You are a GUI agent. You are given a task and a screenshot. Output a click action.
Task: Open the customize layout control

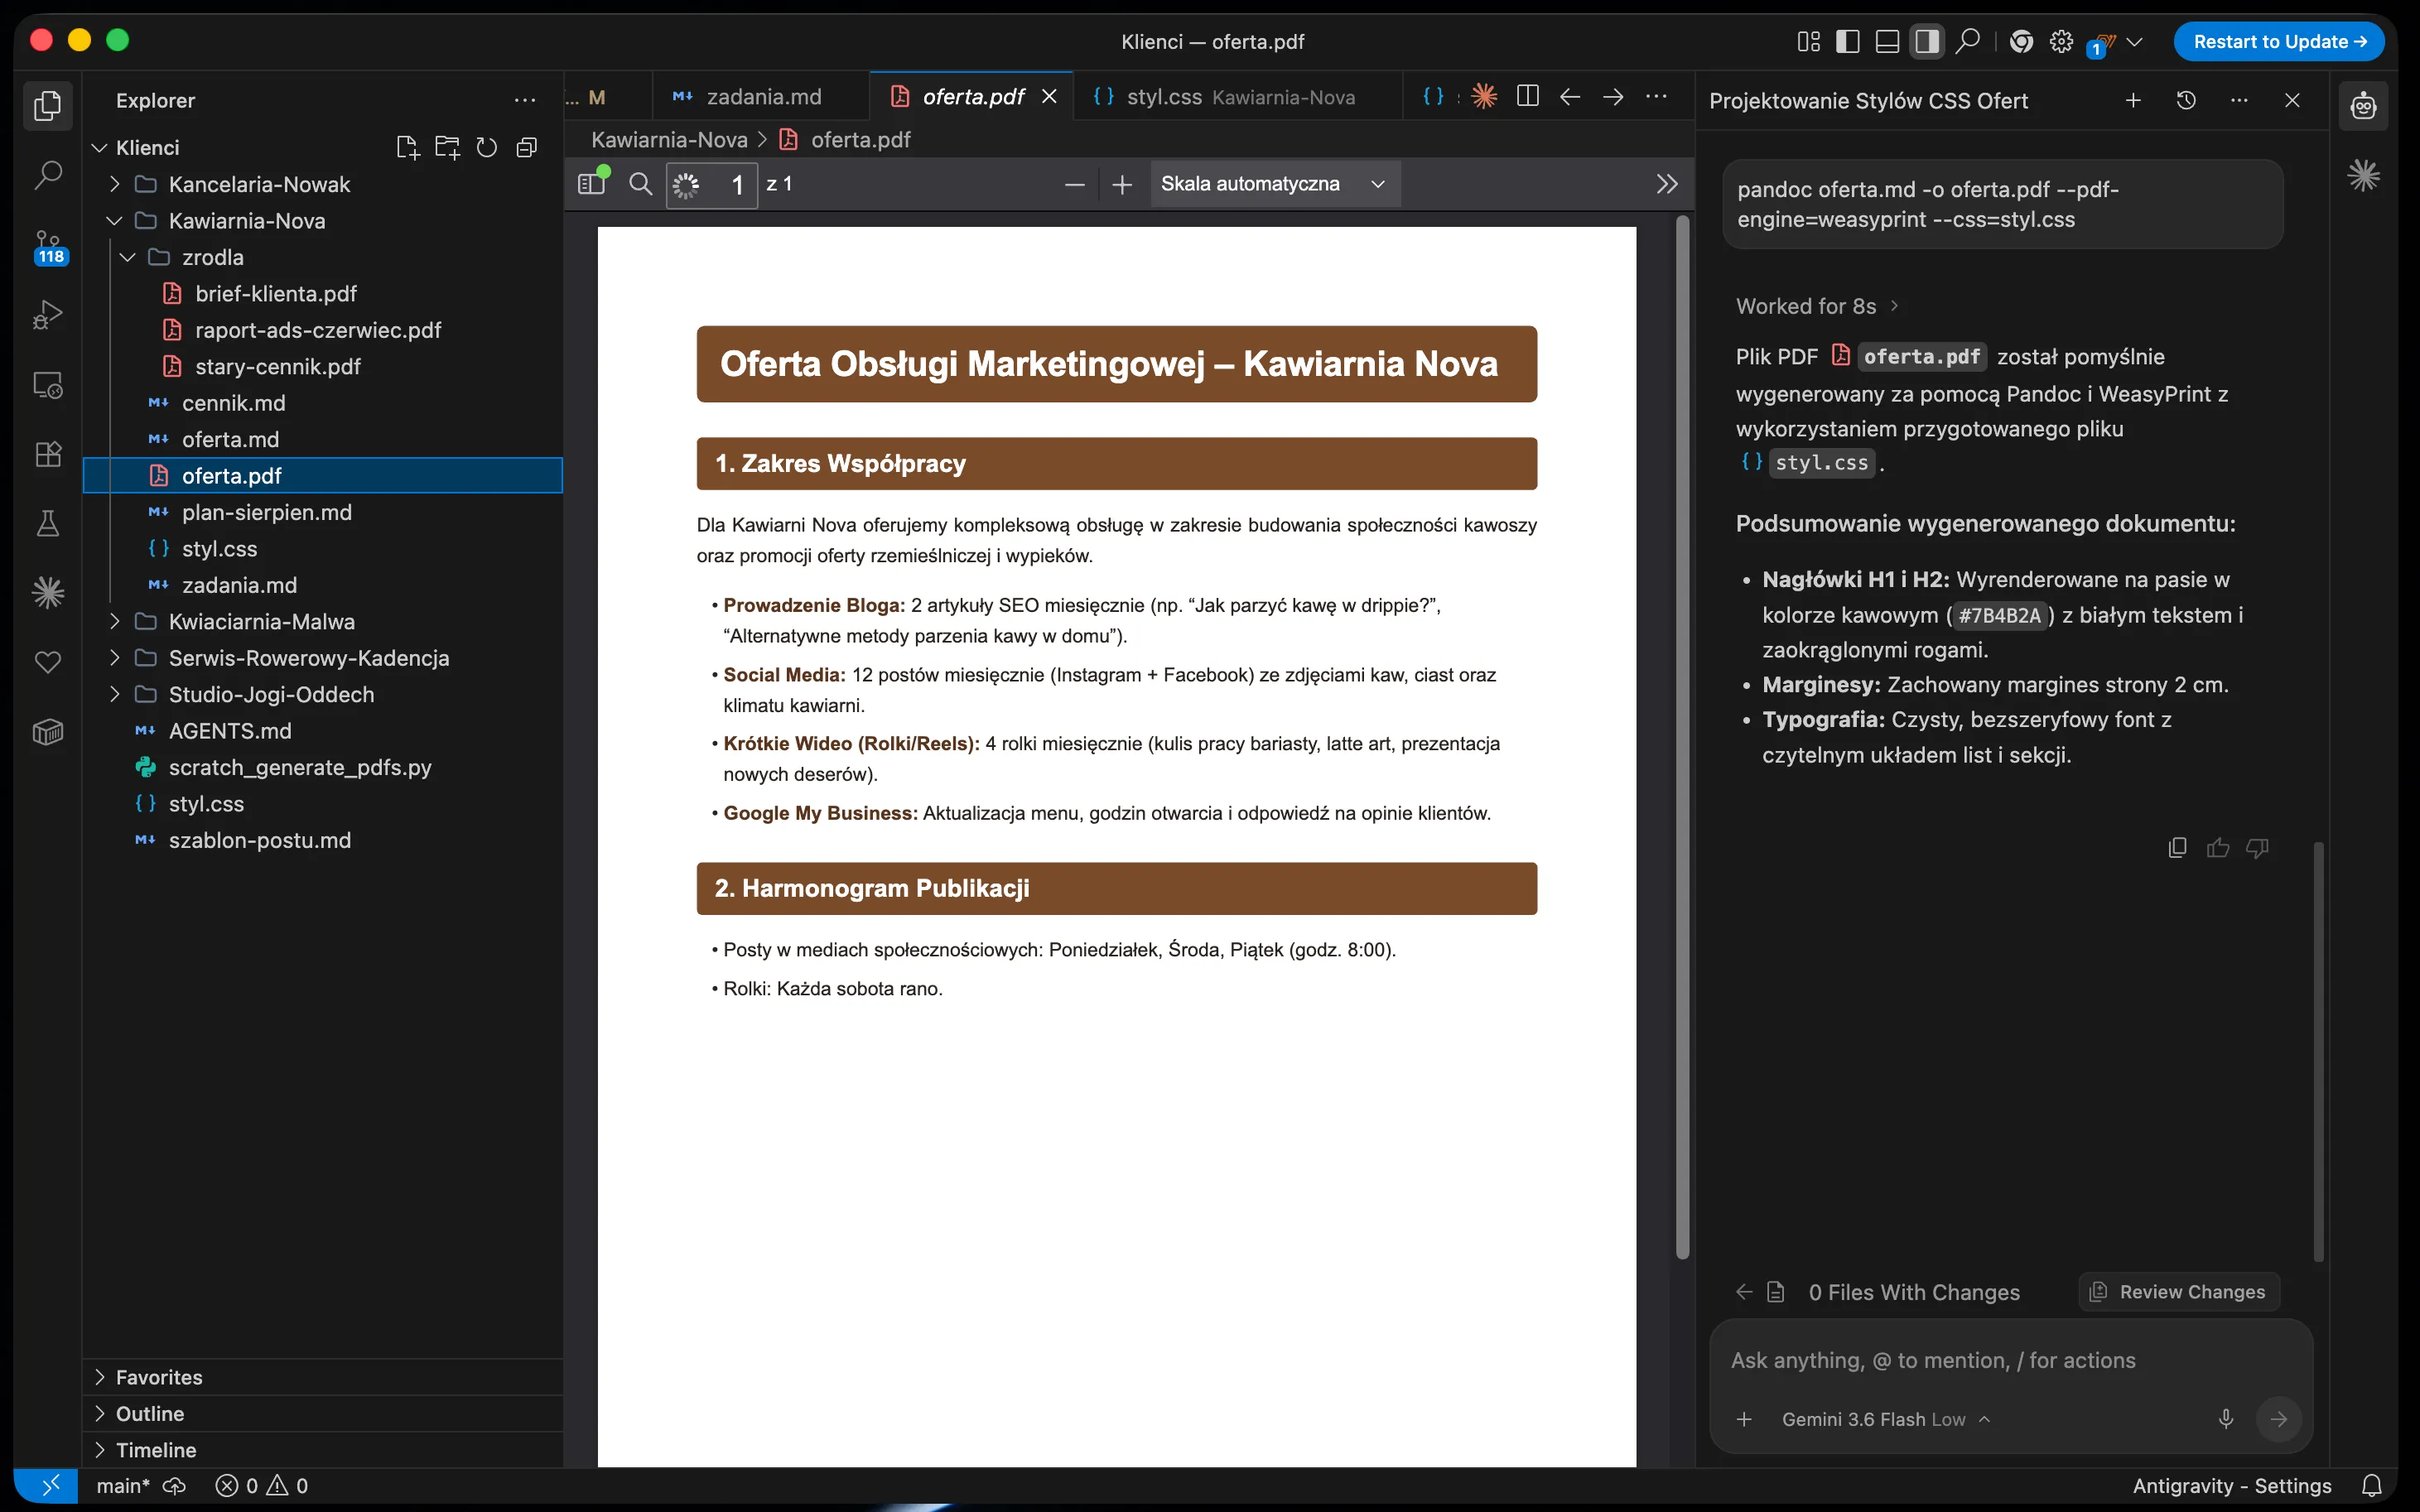[x=1809, y=41]
